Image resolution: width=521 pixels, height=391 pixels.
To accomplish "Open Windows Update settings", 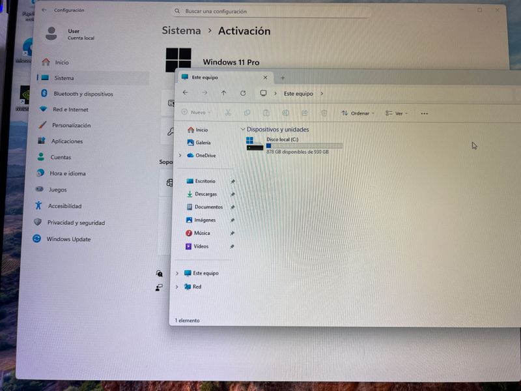I will click(x=61, y=239).
